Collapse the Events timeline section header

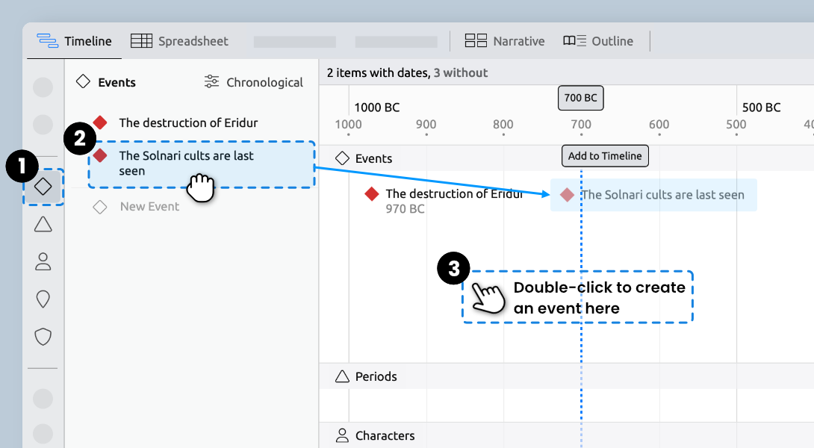[566, 158]
